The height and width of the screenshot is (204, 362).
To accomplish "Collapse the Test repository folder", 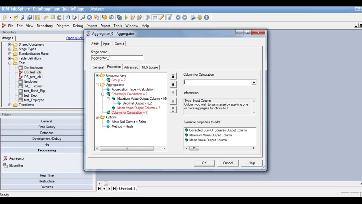I will (10, 63).
